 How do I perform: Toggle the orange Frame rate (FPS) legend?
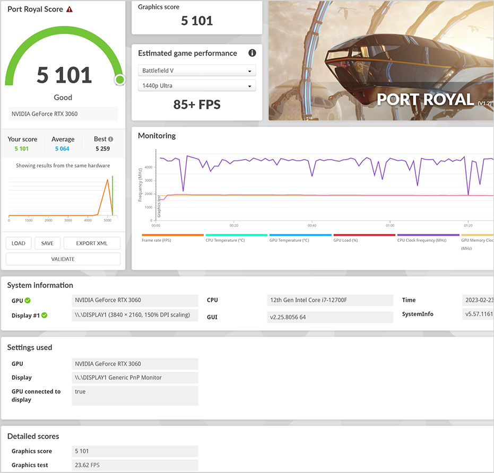[x=172, y=235]
